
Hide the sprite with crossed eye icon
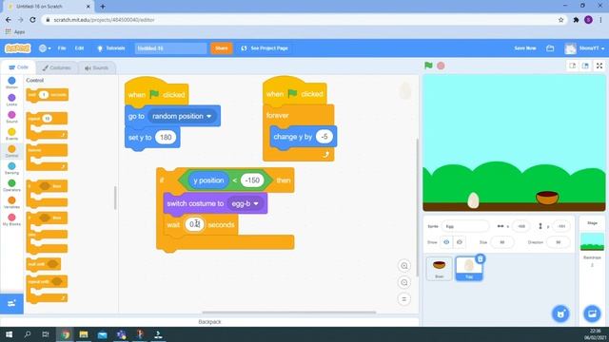(x=459, y=242)
